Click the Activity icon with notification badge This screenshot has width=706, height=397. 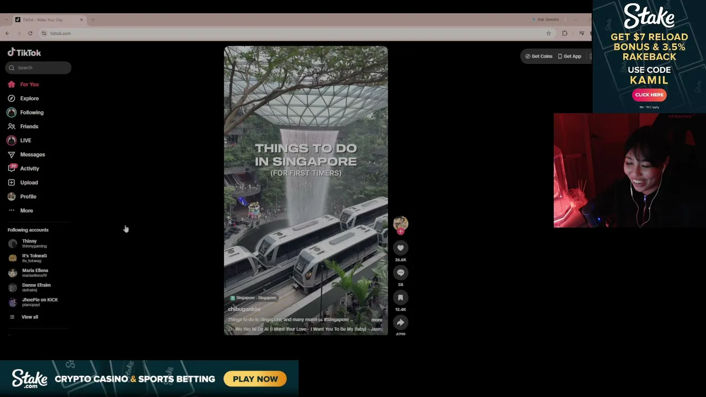[x=12, y=168]
